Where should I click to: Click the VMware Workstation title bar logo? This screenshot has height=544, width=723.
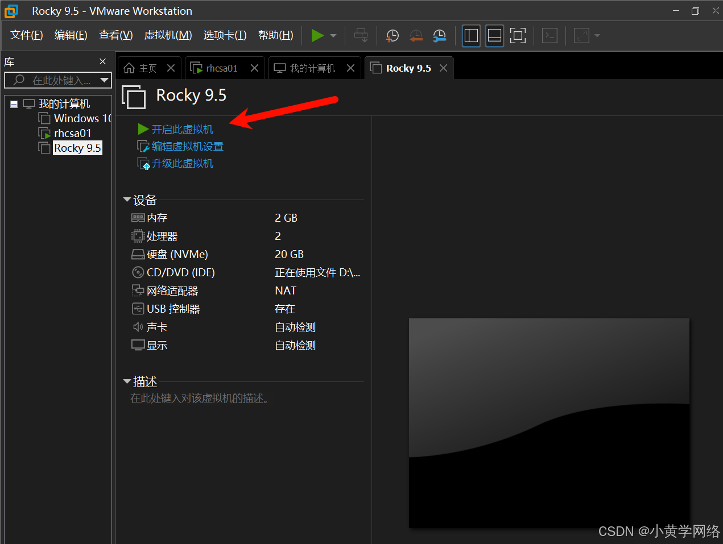click(12, 11)
